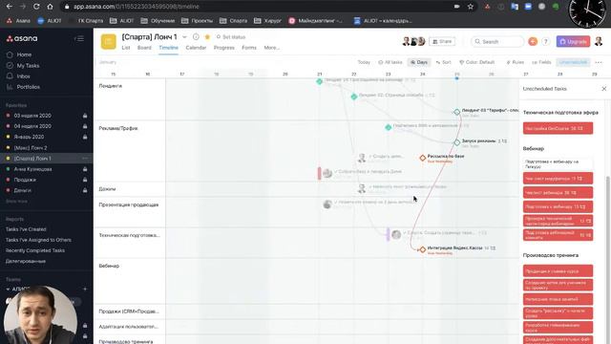The width and height of the screenshot is (611, 344).
Task: Open more options for [Спарта] Лонч 1 sidebar item
Action: pos(85,159)
